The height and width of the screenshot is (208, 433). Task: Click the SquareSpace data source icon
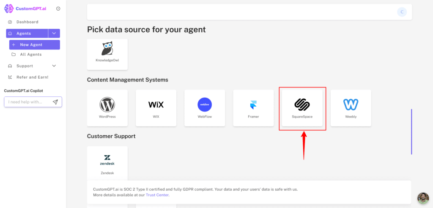tap(302, 104)
